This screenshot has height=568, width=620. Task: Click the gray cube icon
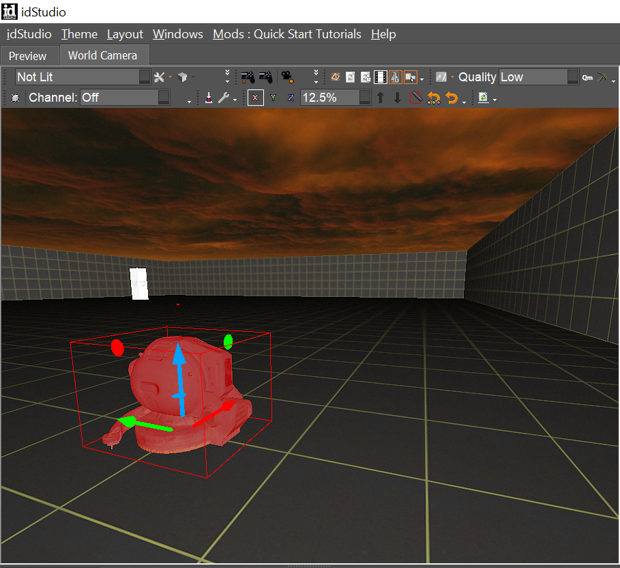click(183, 77)
